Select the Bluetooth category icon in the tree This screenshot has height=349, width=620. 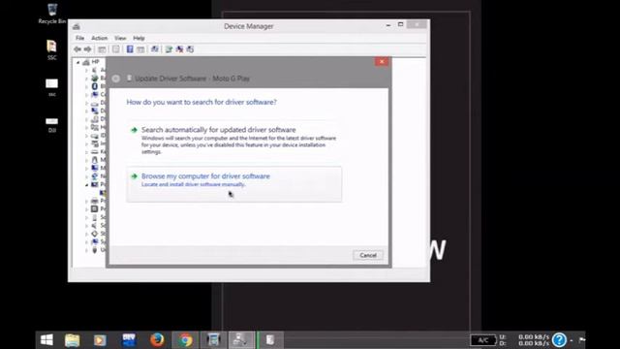click(x=95, y=86)
